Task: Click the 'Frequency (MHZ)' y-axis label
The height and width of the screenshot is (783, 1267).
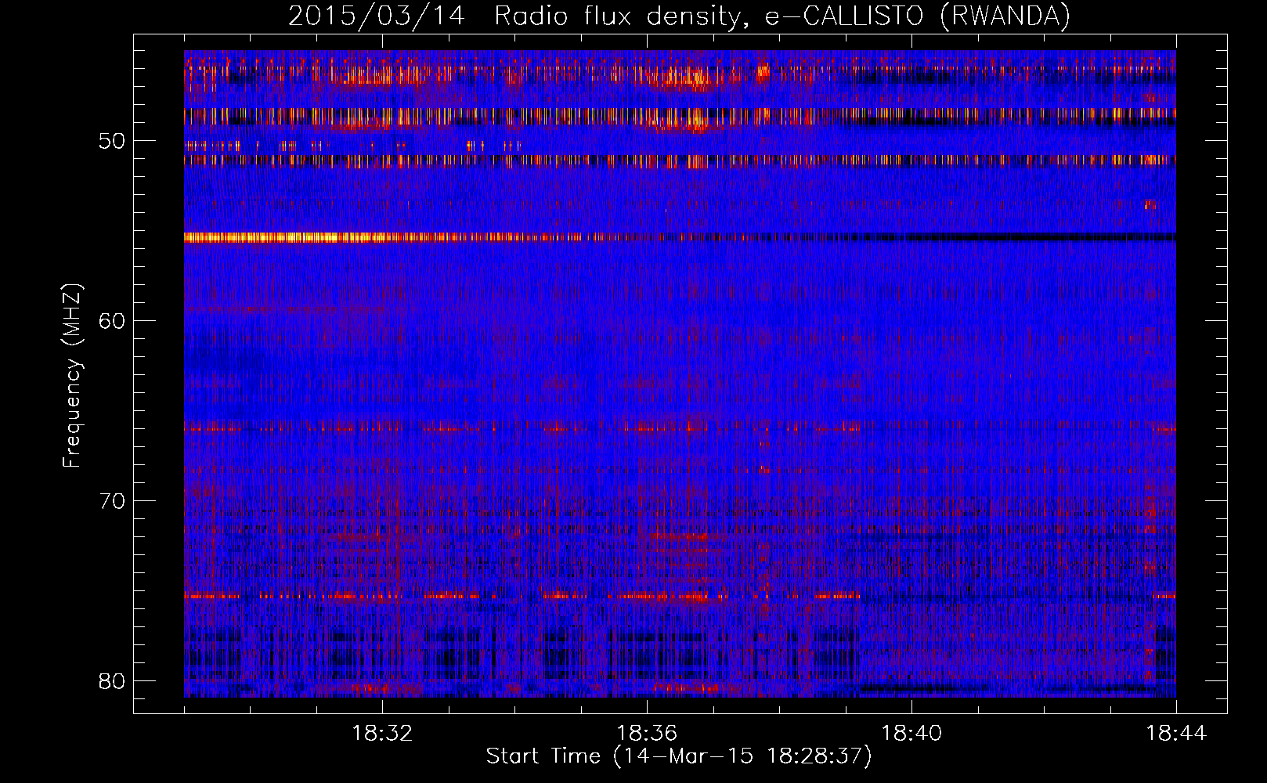Action: pyautogui.click(x=72, y=376)
